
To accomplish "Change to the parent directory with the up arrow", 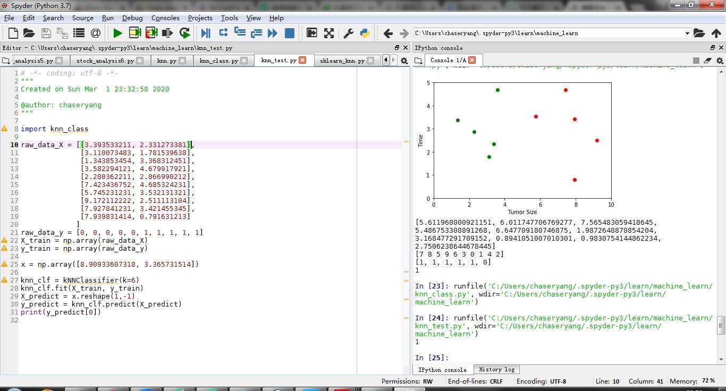I will pyautogui.click(x=716, y=33).
